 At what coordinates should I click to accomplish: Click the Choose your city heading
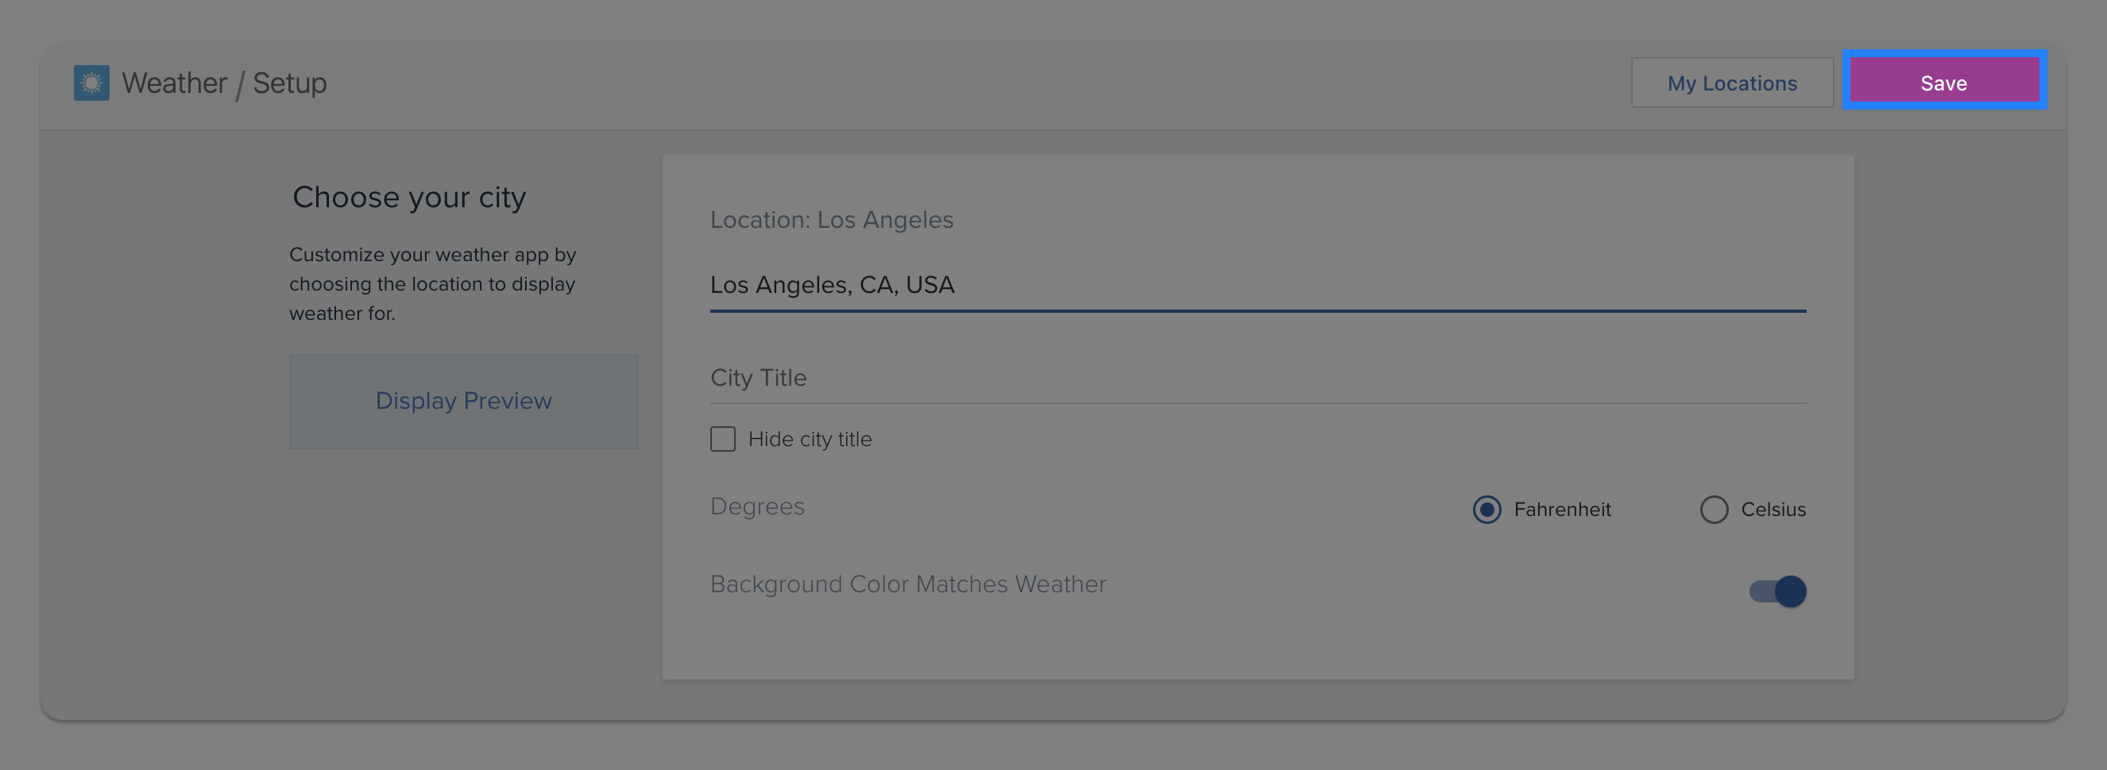[x=409, y=197]
